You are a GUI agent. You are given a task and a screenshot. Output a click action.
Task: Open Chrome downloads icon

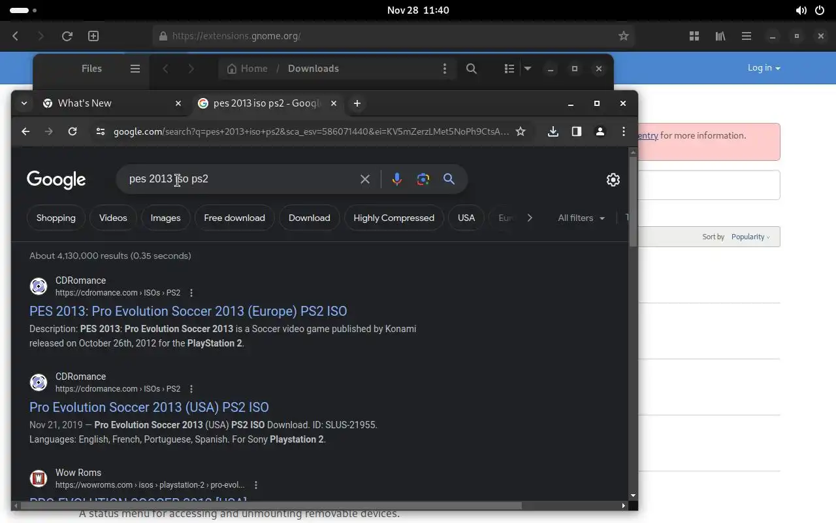[553, 131]
